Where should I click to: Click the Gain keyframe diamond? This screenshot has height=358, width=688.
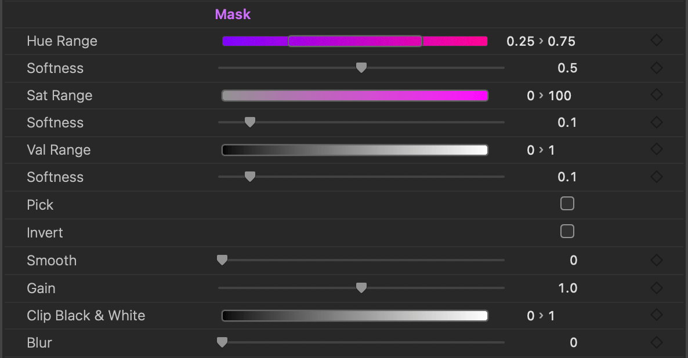point(656,288)
